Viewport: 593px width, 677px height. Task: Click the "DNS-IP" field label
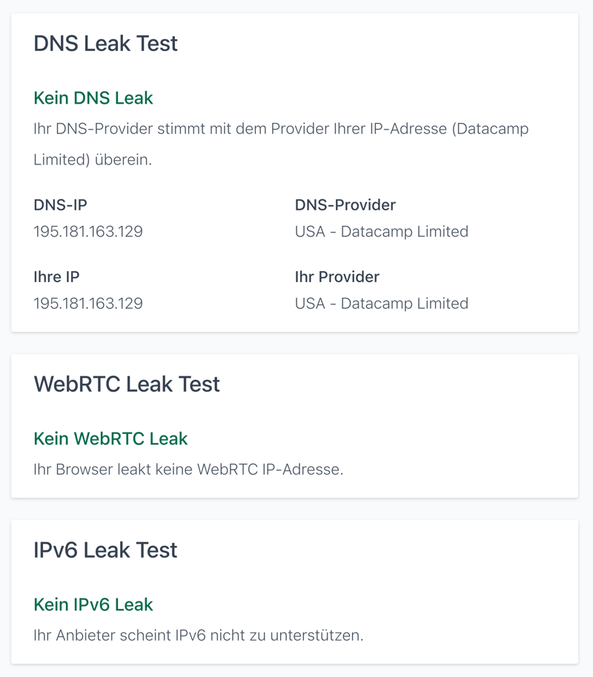(60, 205)
